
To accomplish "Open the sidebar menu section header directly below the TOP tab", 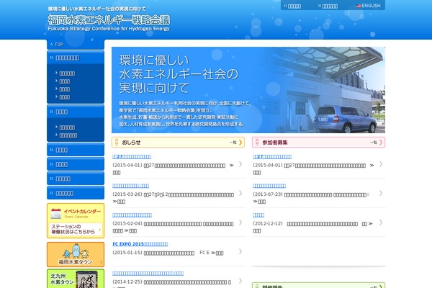I will pyautogui.click(x=76, y=58).
